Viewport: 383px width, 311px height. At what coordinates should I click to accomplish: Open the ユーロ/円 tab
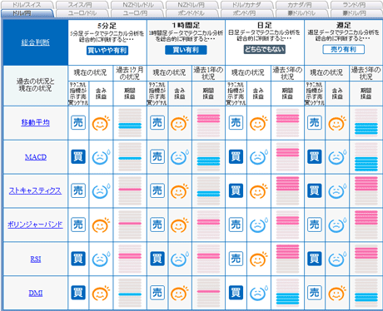click(x=137, y=13)
